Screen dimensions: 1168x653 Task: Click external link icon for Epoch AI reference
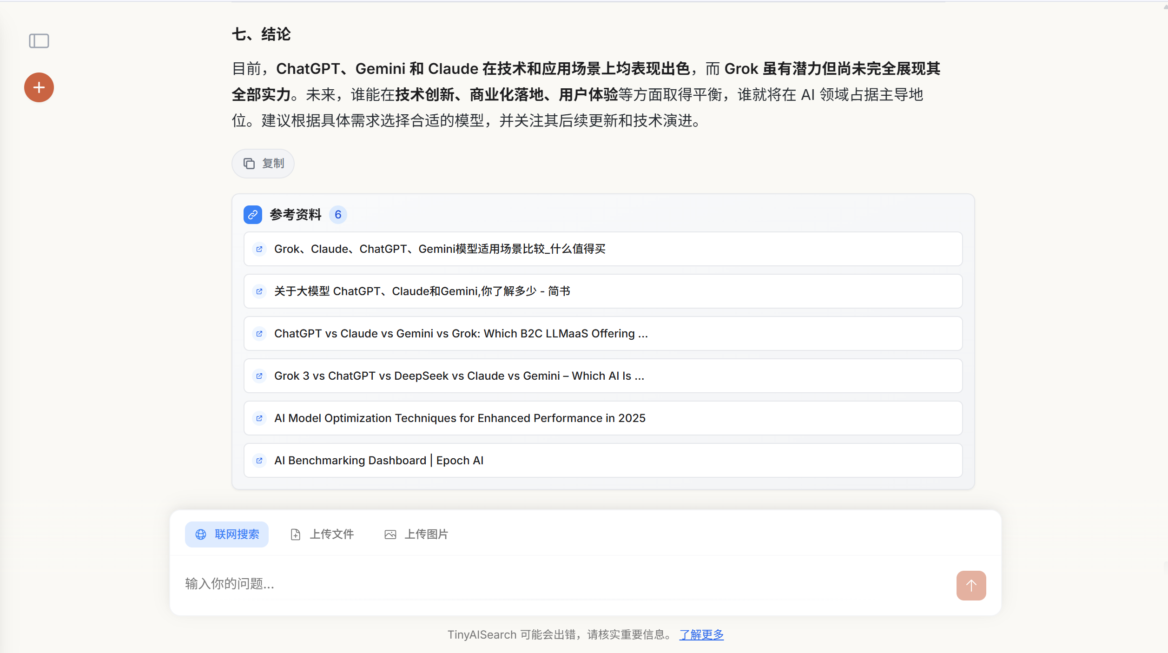click(259, 461)
